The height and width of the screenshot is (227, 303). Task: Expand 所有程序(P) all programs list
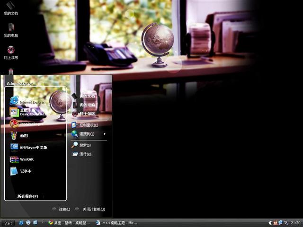click(x=27, y=196)
